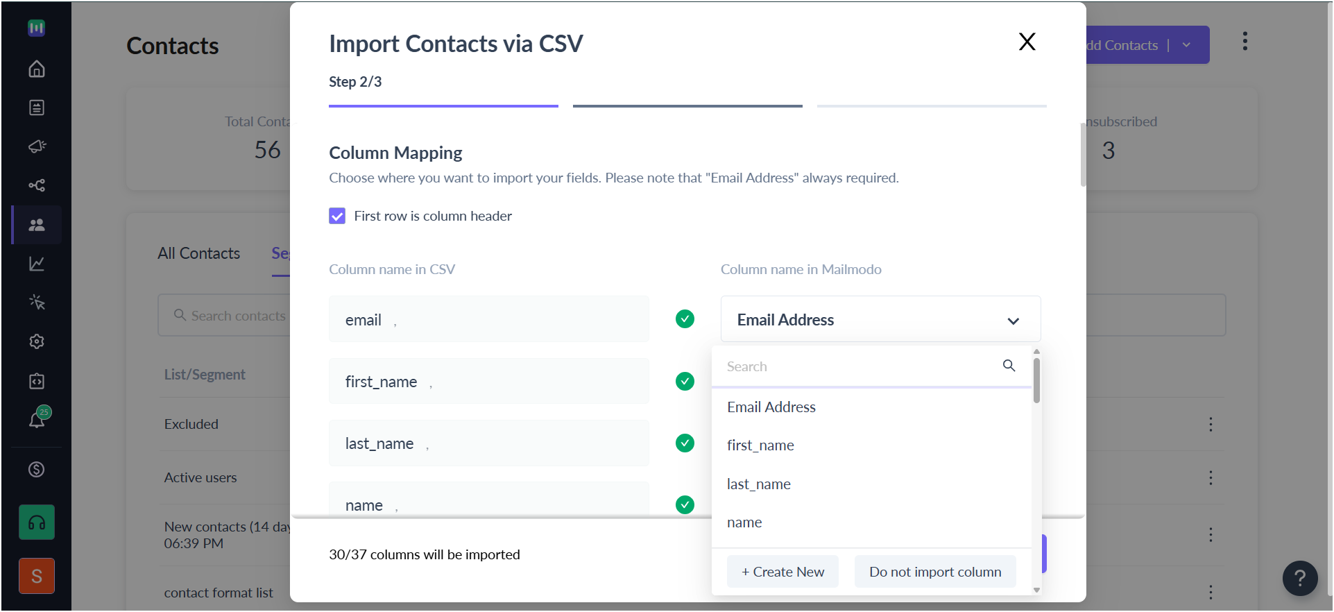Open notifications bell with 25 badge
This screenshot has height=612, width=1334.
pyautogui.click(x=37, y=419)
